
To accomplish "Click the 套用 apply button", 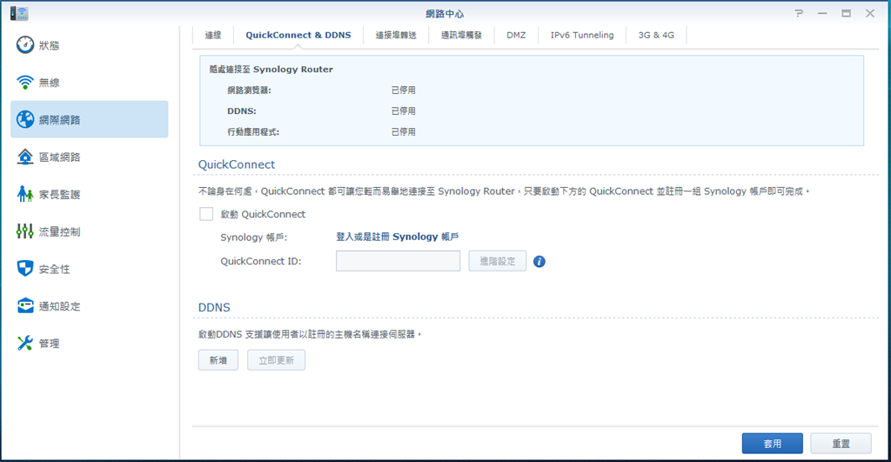I will click(773, 444).
